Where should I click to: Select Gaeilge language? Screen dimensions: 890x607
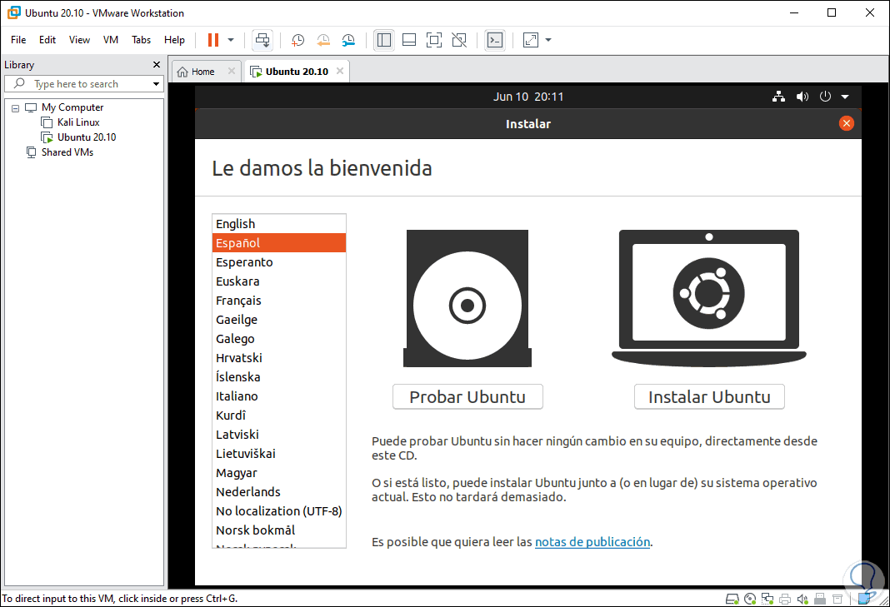pos(278,320)
